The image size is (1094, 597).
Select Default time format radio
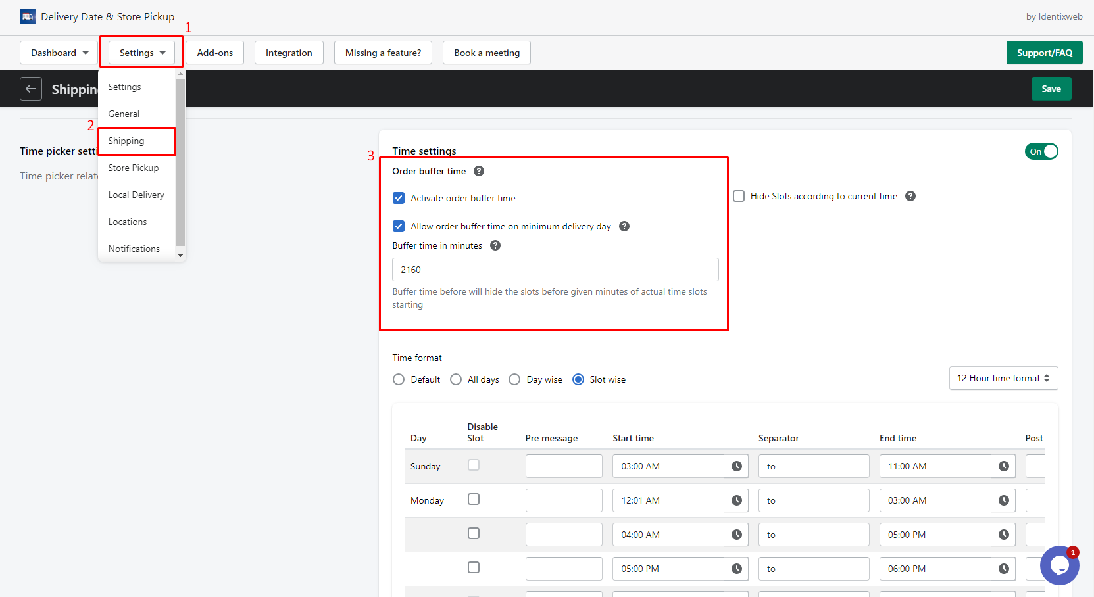(399, 379)
